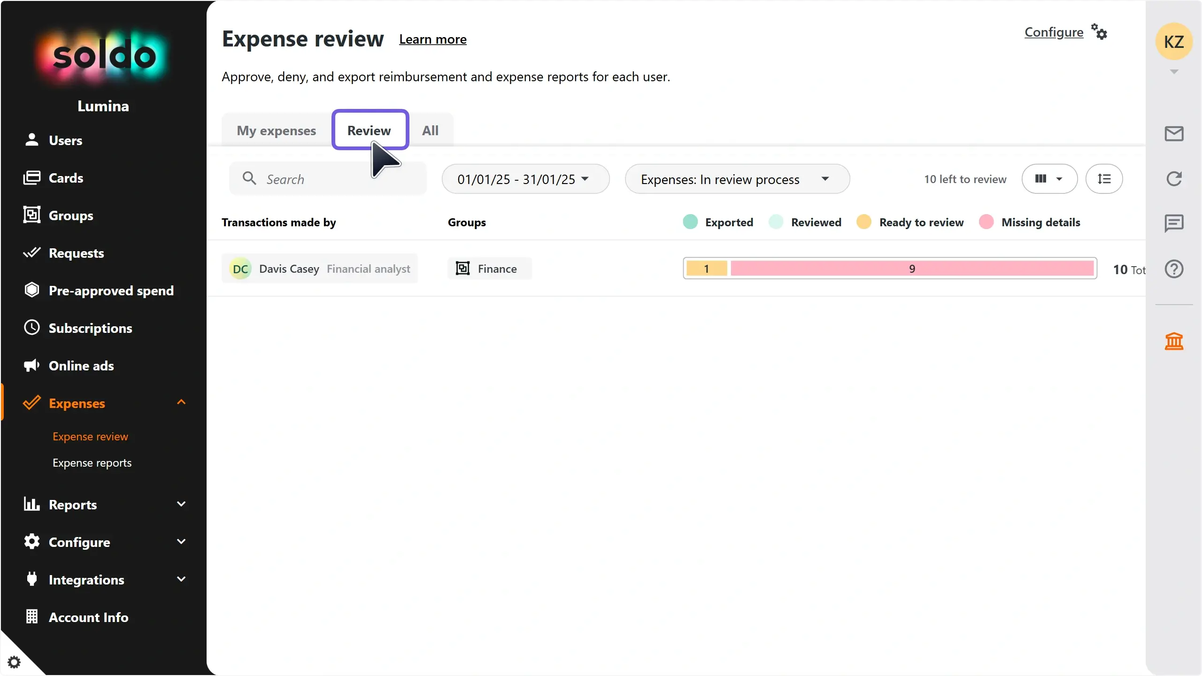Open the help question mark icon
Viewport: 1202px width, 676px height.
tap(1174, 269)
